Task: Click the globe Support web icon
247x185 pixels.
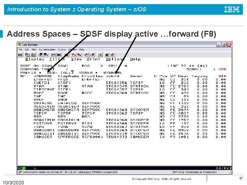Action: (x=107, y=55)
